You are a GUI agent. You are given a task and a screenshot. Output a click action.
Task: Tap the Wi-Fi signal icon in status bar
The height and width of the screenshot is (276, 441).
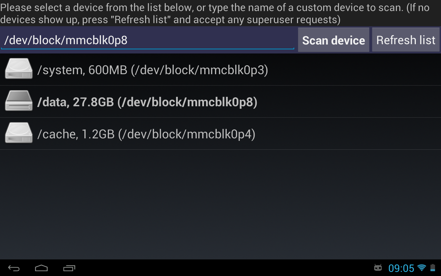click(422, 268)
